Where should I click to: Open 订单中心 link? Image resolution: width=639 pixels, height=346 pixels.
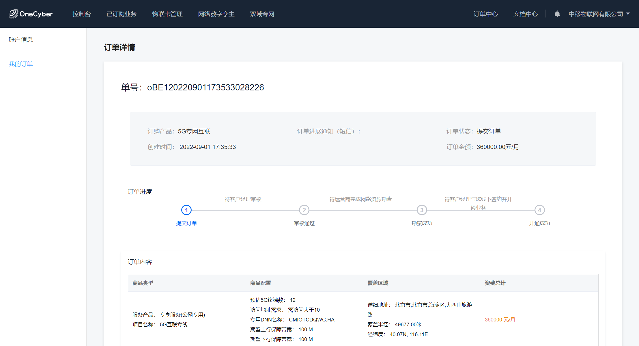coord(486,14)
